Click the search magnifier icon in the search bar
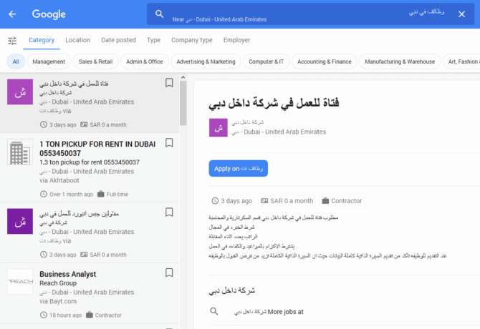This screenshot has height=329, width=480. click(x=159, y=14)
